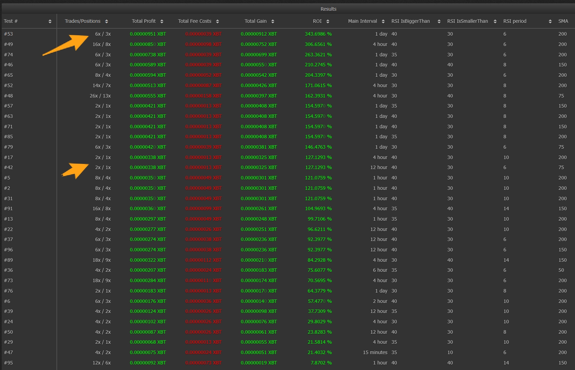Select test row #91
The image size is (575, 370).
point(8,209)
